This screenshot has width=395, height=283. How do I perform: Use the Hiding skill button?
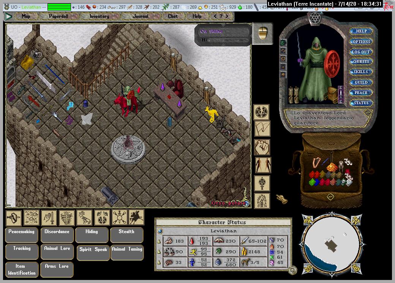tap(92, 235)
